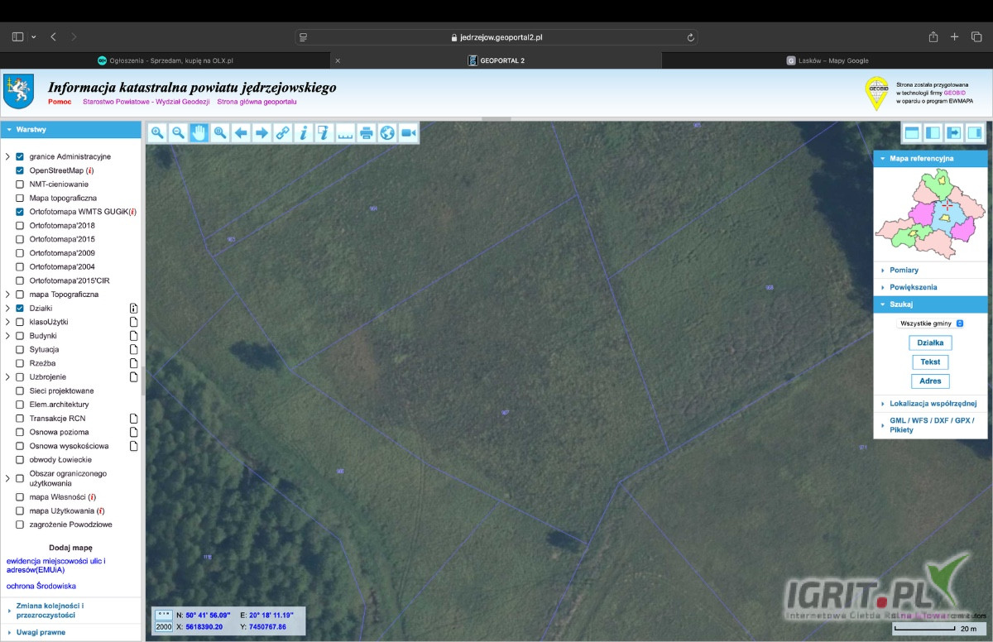The height and width of the screenshot is (642, 993).
Task: Click the globe toolbar icon
Action: click(x=387, y=133)
